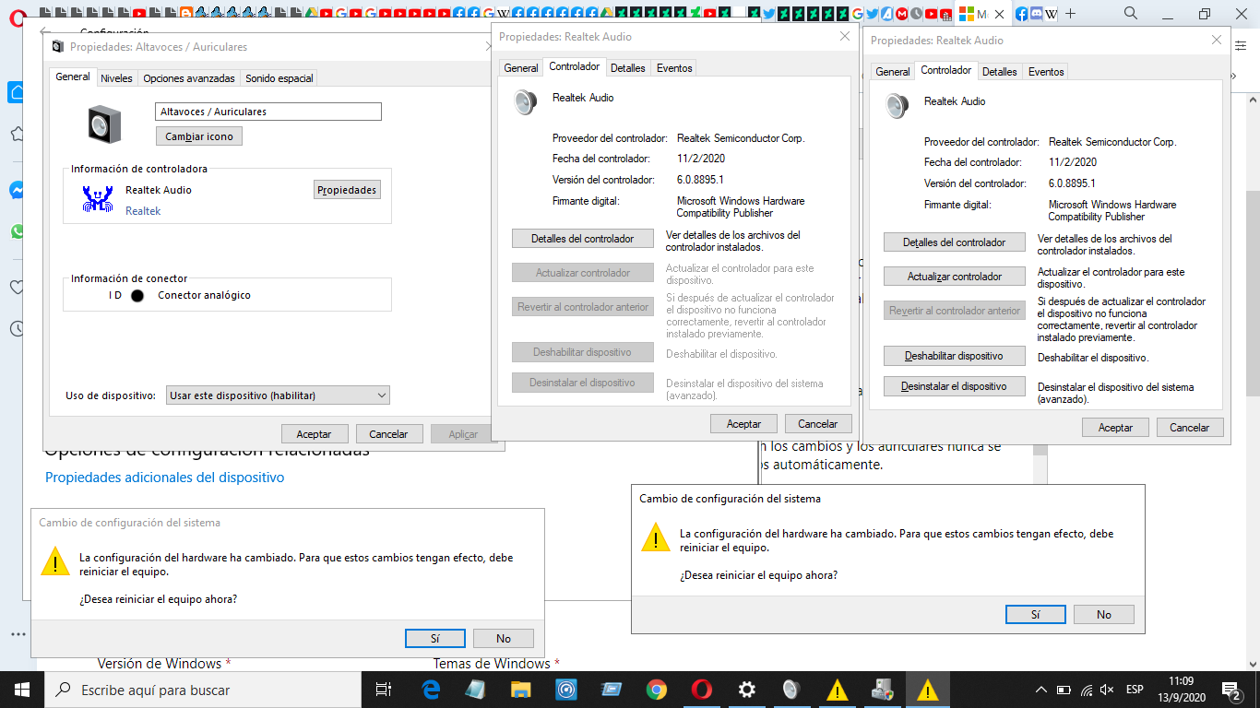This screenshot has width=1260, height=708.
Task: Click the 'Altavoces / Auriculares' name field
Action: pos(268,112)
